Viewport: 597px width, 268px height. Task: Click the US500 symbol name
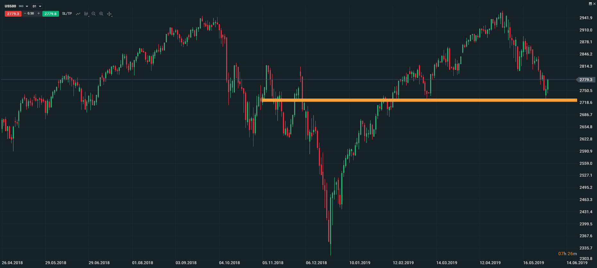pyautogui.click(x=10, y=6)
